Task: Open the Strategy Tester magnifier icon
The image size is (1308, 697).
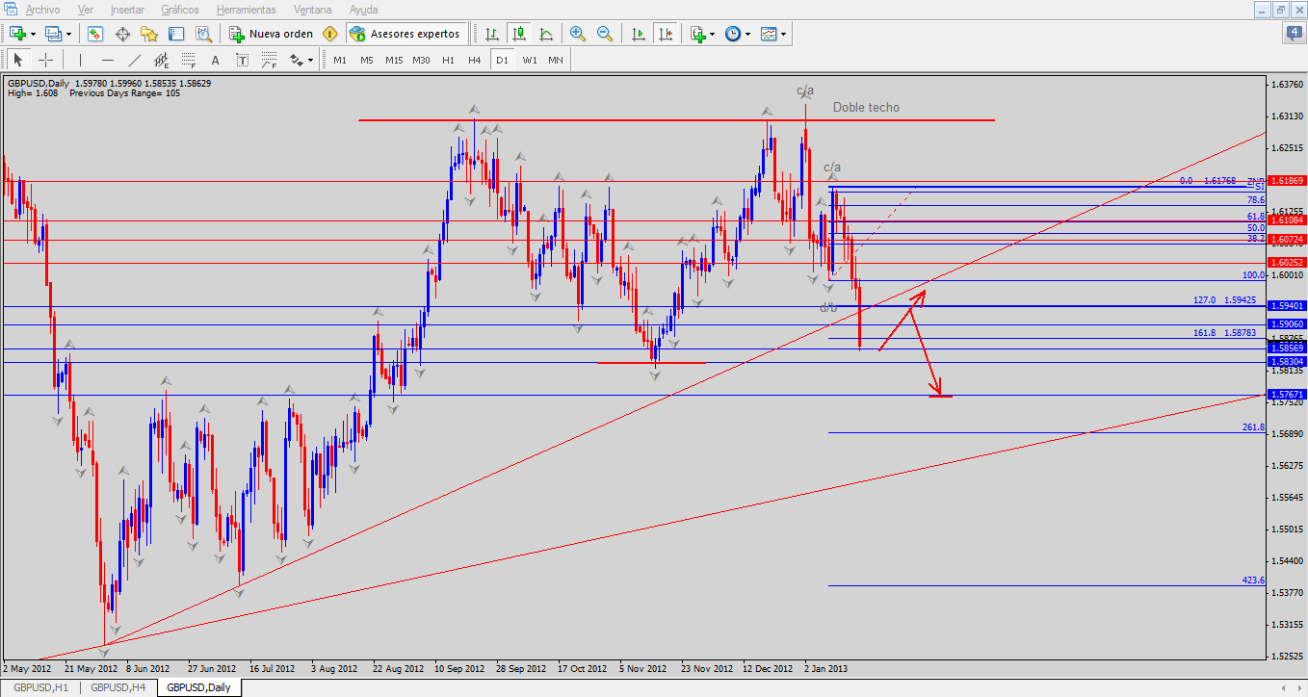Action: click(x=203, y=34)
